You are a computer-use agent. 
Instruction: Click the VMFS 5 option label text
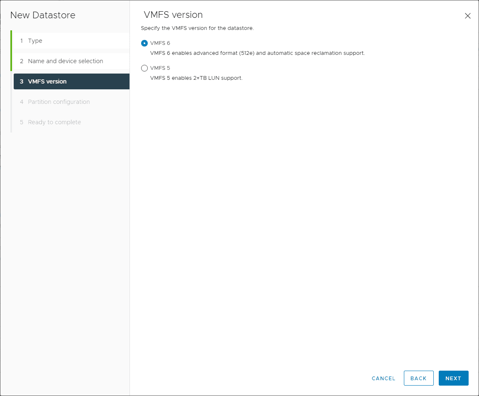pyautogui.click(x=160, y=68)
